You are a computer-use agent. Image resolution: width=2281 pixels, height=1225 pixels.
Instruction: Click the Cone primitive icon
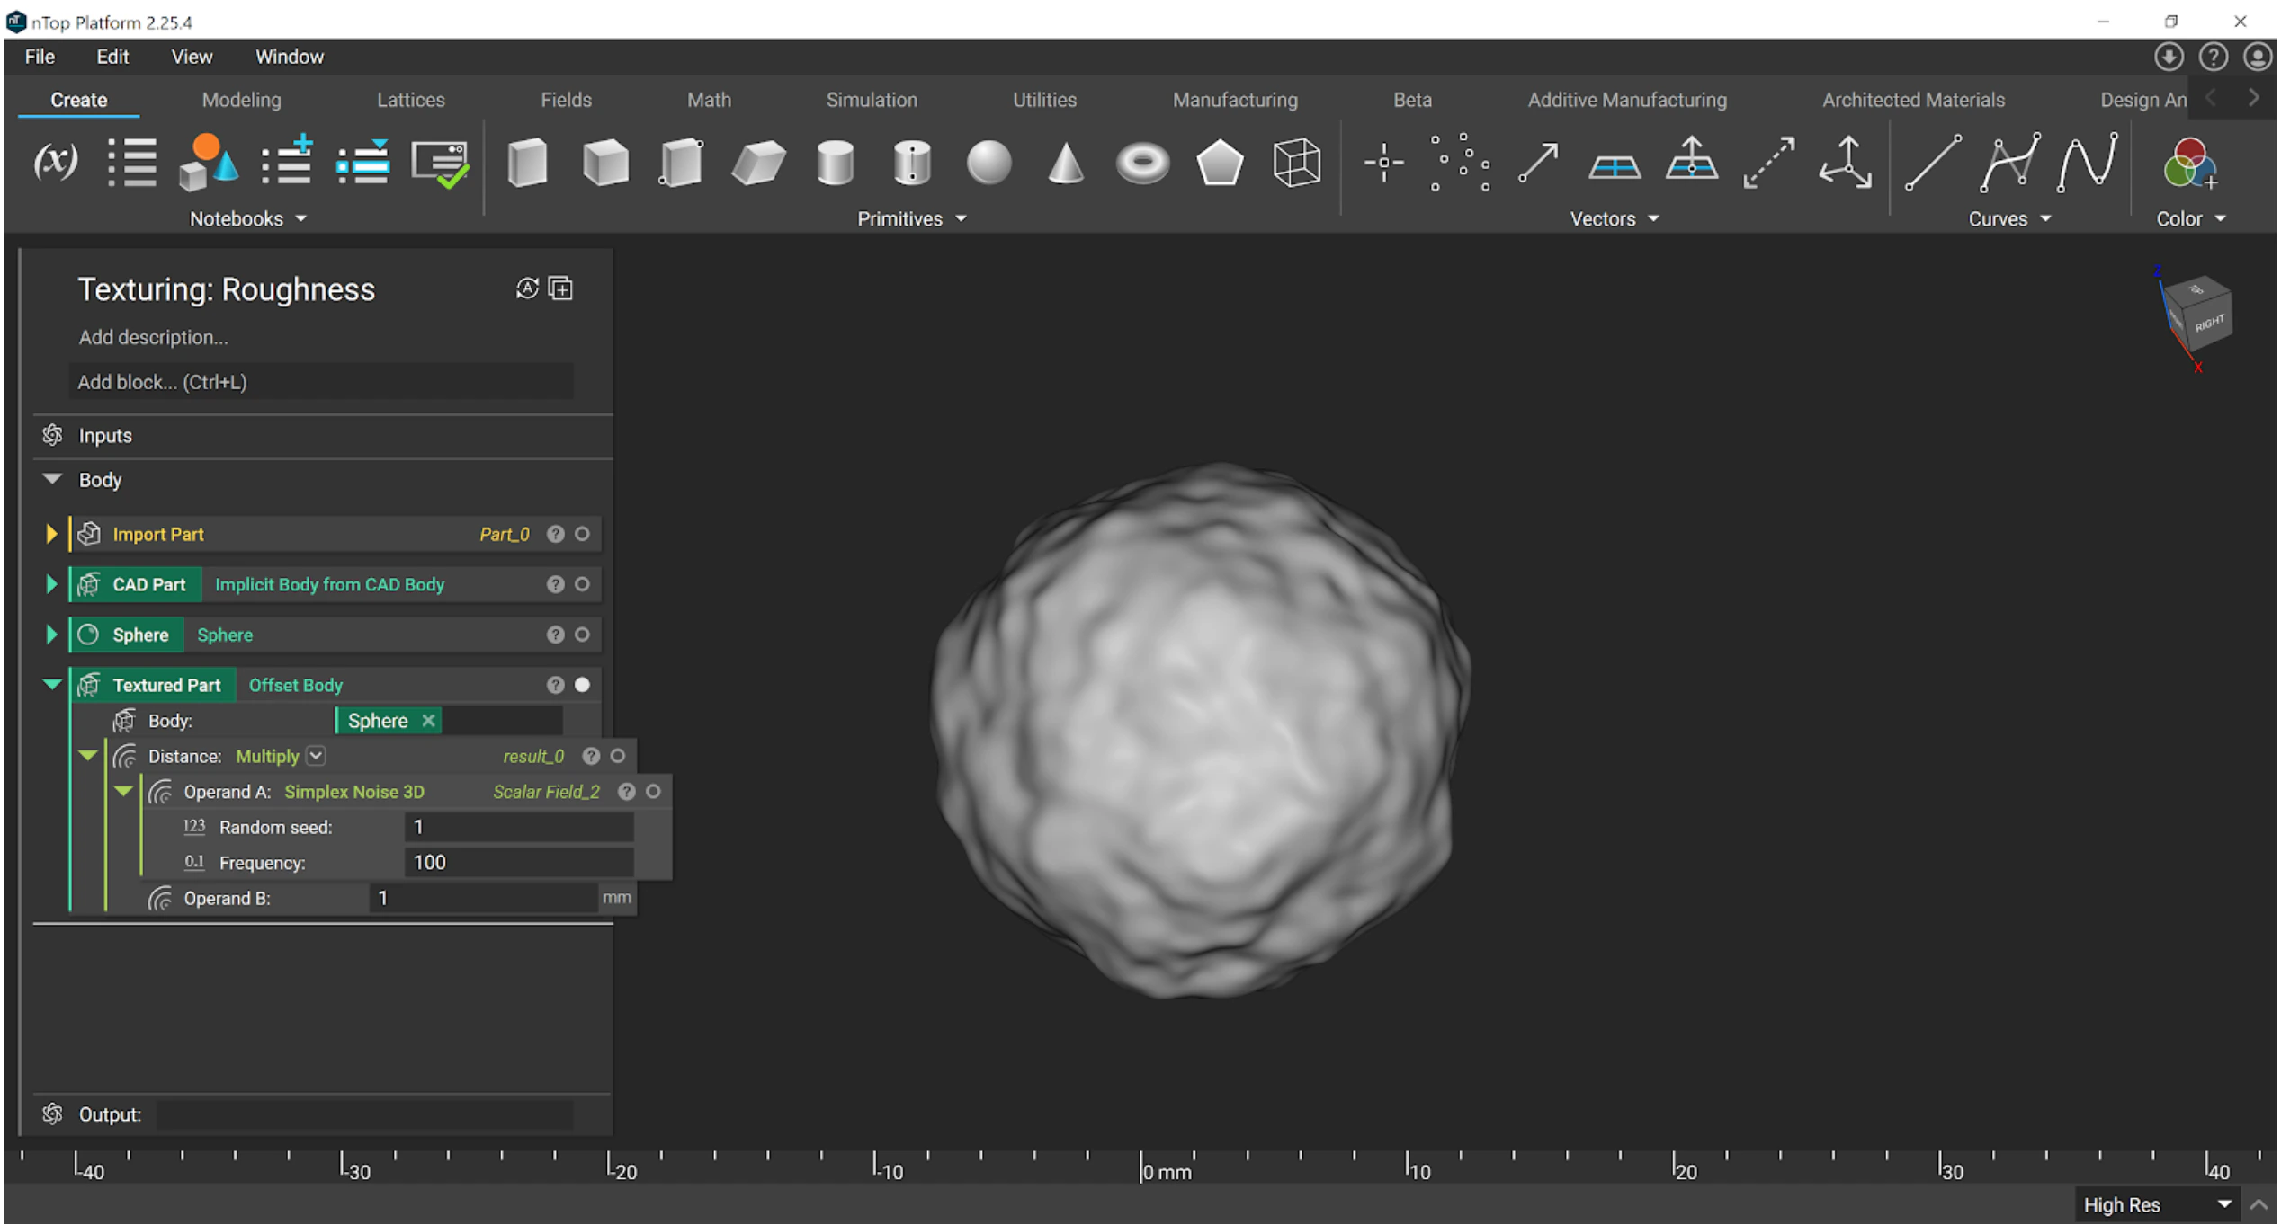point(1066,164)
